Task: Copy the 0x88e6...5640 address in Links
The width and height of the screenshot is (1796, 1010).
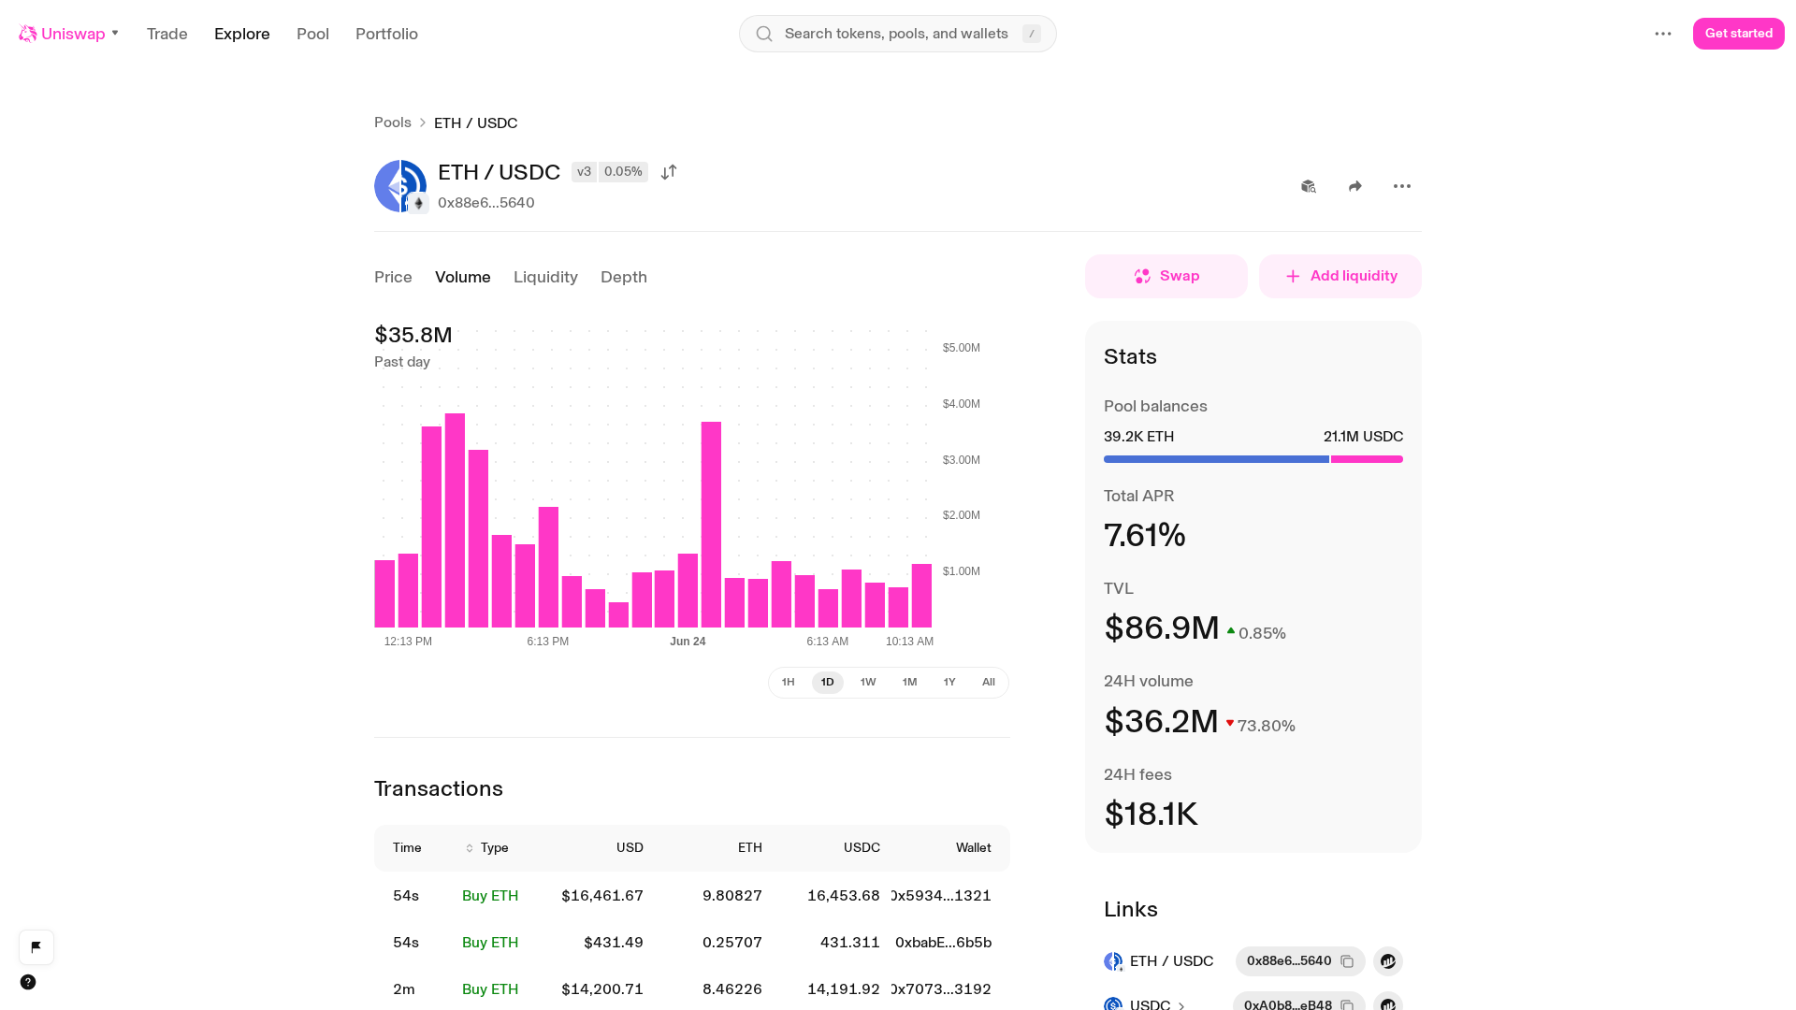Action: 1347,961
